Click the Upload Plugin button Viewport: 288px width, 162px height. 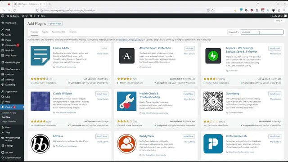55,23
